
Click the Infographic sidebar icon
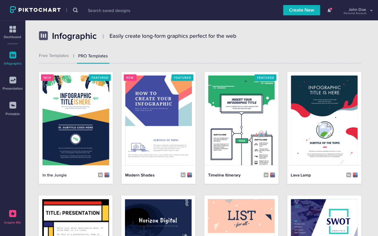click(x=13, y=55)
